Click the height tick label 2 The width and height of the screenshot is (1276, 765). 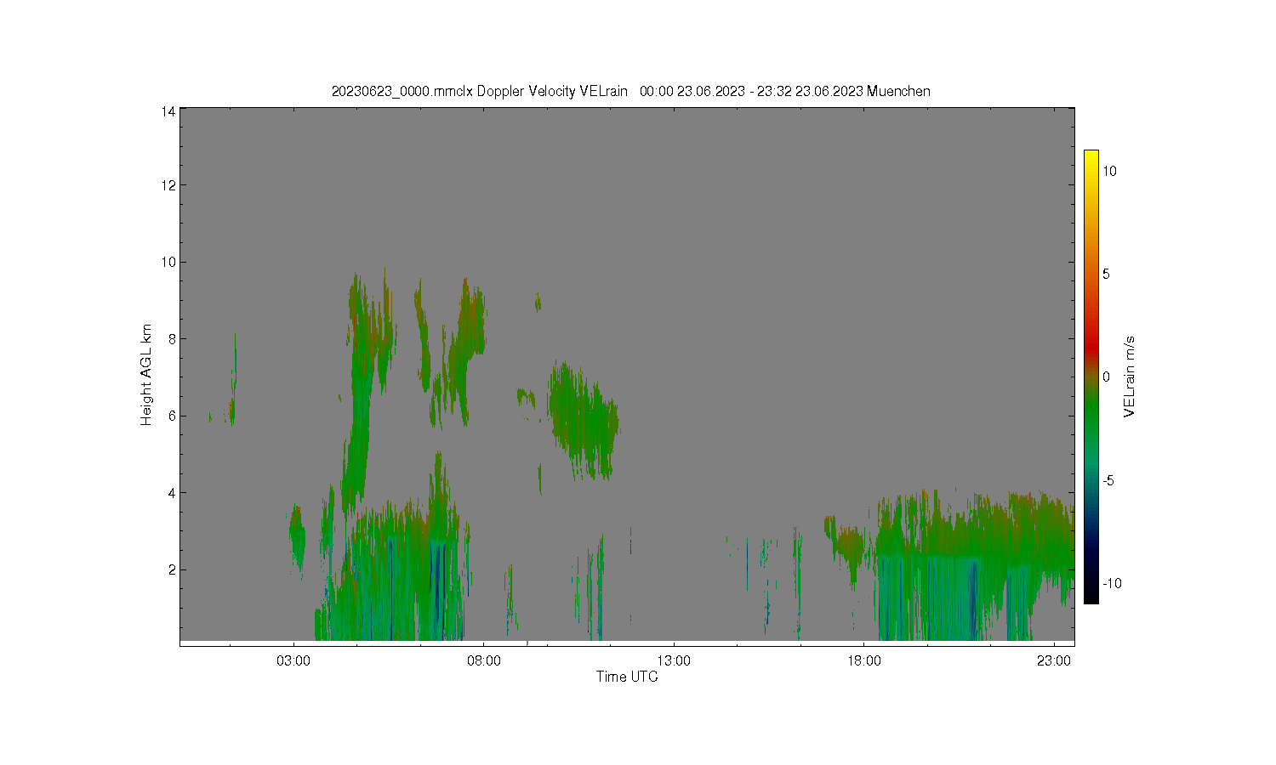(x=172, y=569)
